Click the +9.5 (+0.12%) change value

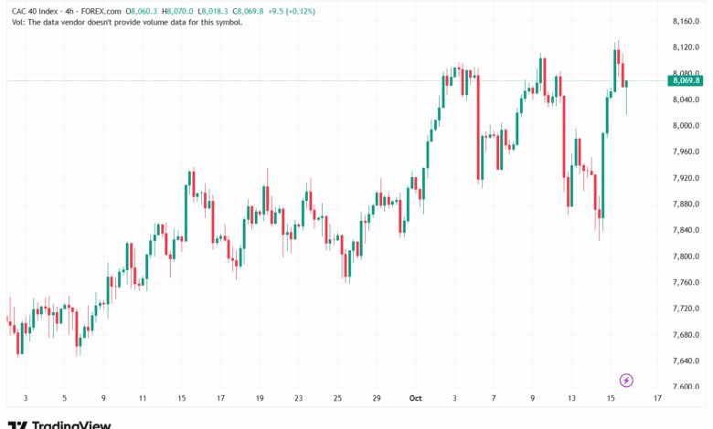(x=292, y=11)
